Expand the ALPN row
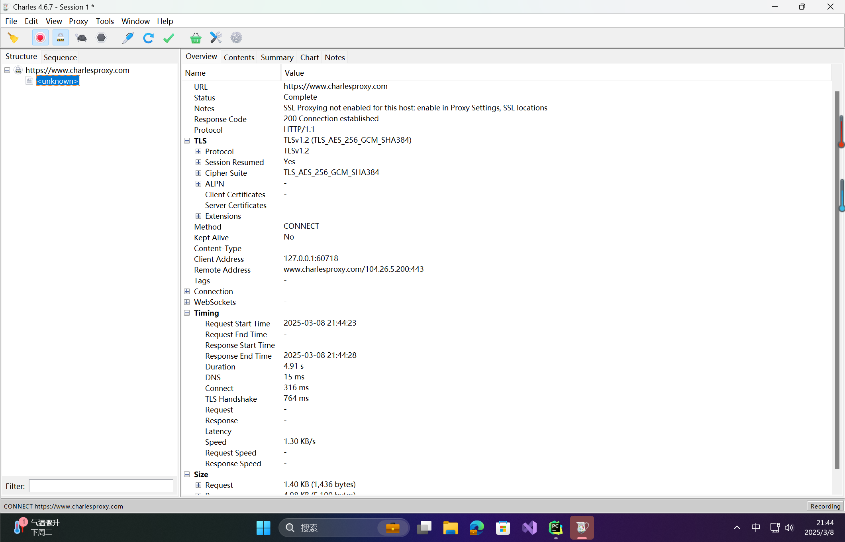Screen dimensions: 845x542 (198, 184)
